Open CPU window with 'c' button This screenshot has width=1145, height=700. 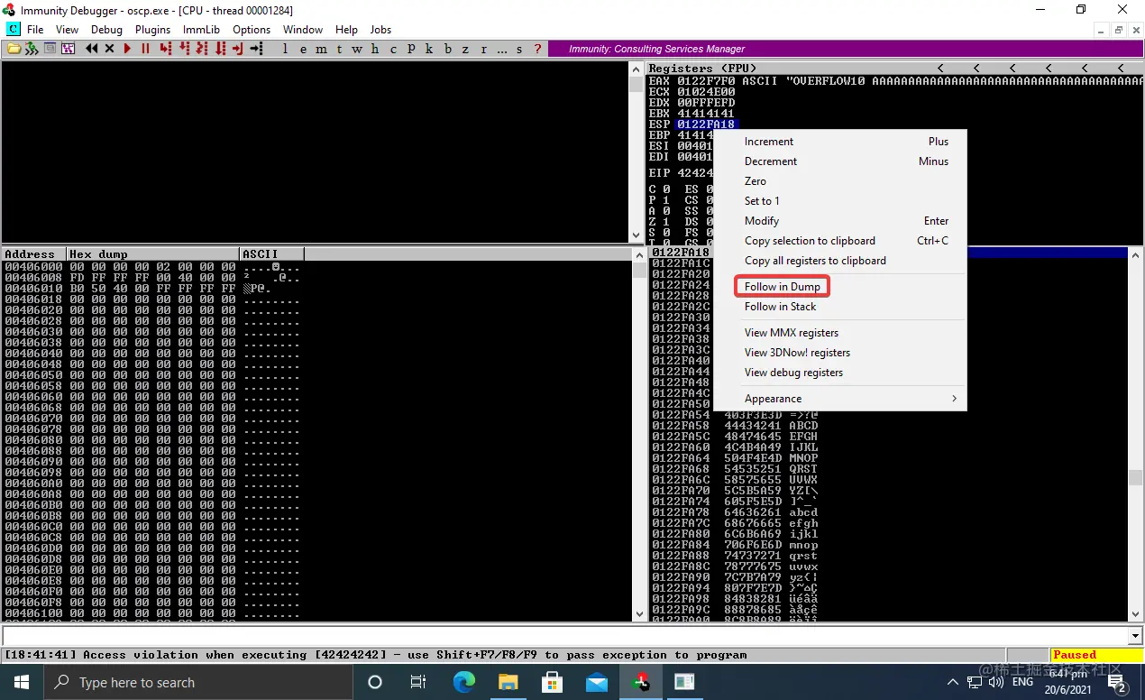tap(393, 49)
